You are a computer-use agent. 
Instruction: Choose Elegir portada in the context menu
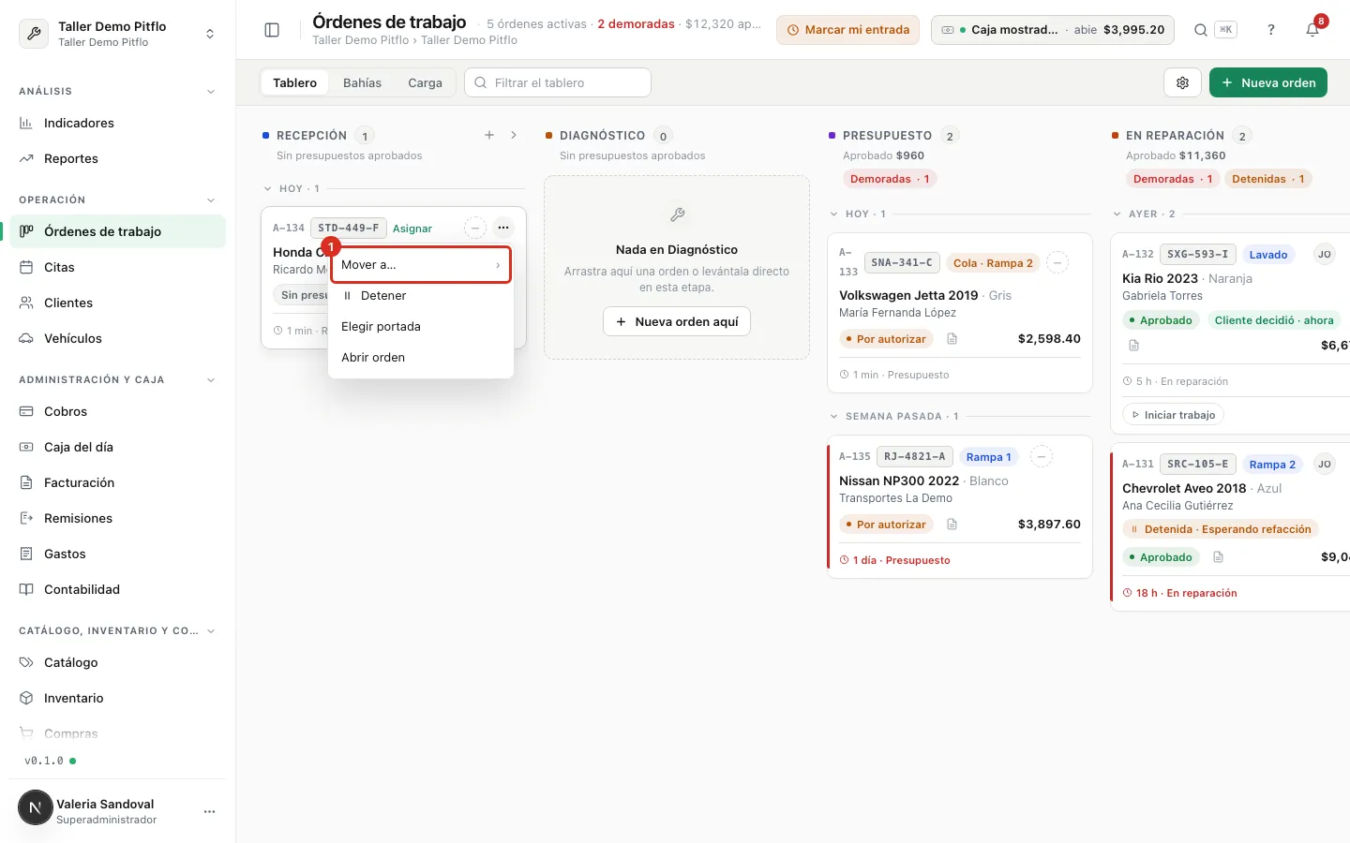tap(421, 327)
